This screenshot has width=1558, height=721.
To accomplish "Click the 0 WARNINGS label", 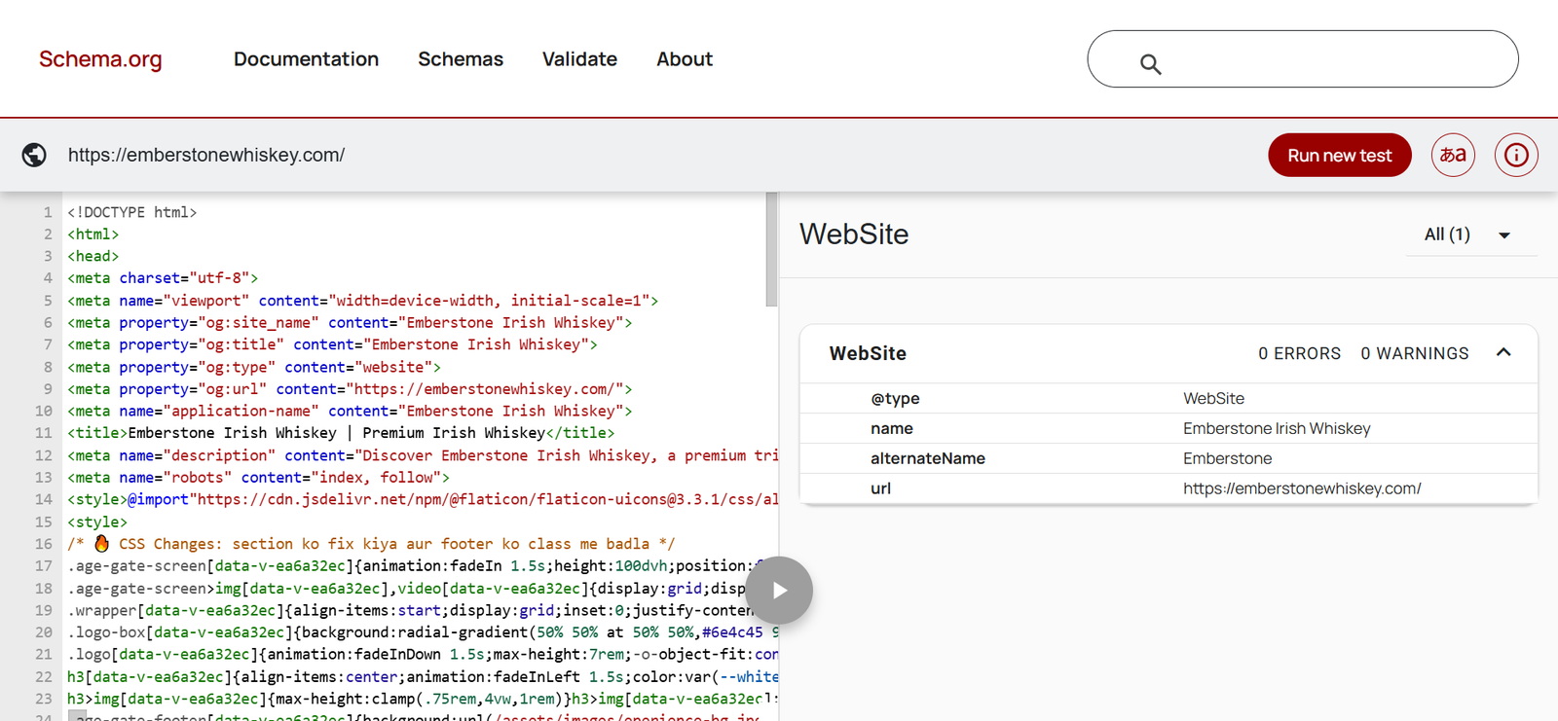I will click(x=1415, y=354).
